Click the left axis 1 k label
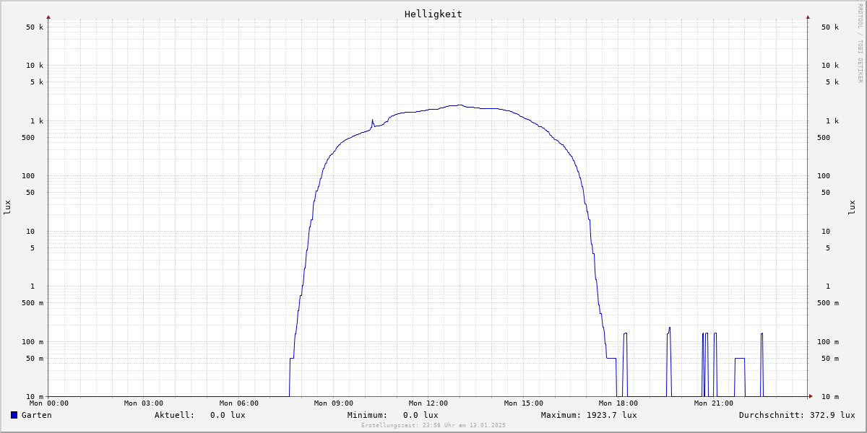This screenshot has width=867, height=433. point(38,121)
